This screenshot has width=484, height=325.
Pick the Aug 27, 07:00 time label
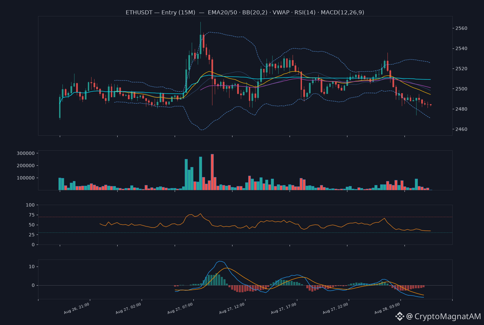pyautogui.click(x=180, y=308)
